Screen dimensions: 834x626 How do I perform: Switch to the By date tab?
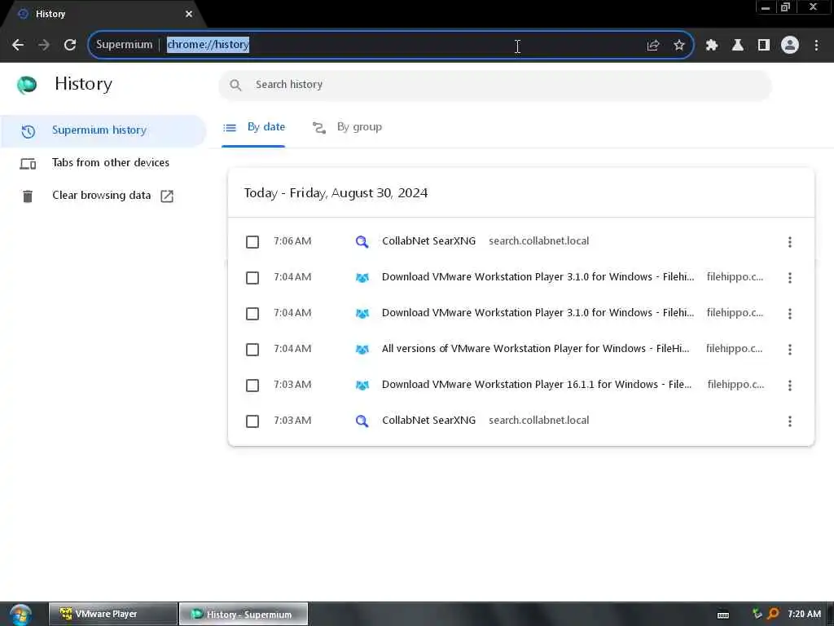click(254, 127)
